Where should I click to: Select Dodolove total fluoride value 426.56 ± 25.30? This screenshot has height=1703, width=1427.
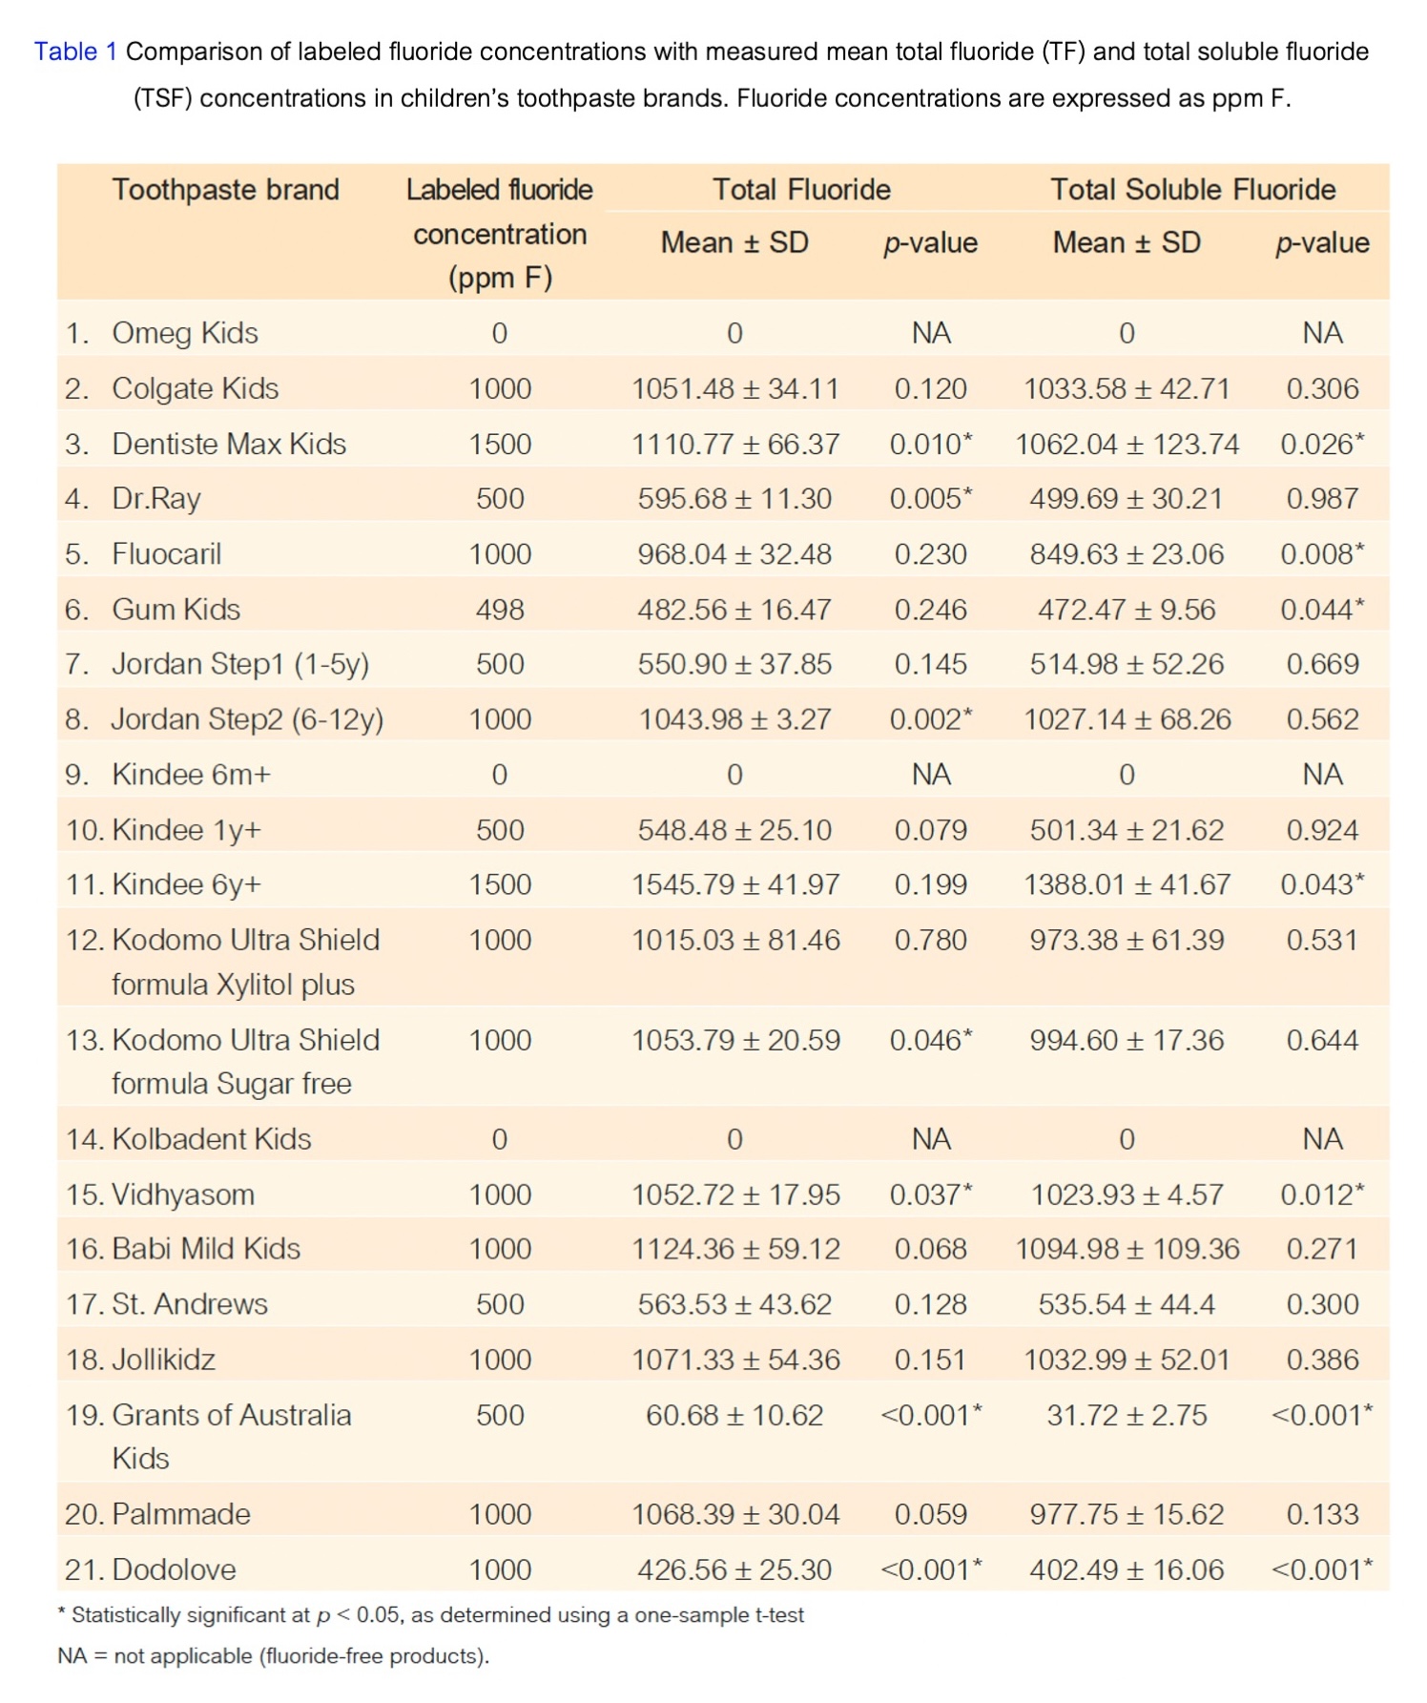click(x=734, y=1569)
